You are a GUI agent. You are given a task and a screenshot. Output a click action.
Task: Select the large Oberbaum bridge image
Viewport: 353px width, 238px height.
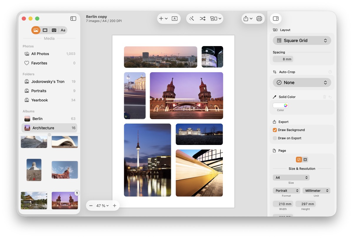[x=187, y=96]
